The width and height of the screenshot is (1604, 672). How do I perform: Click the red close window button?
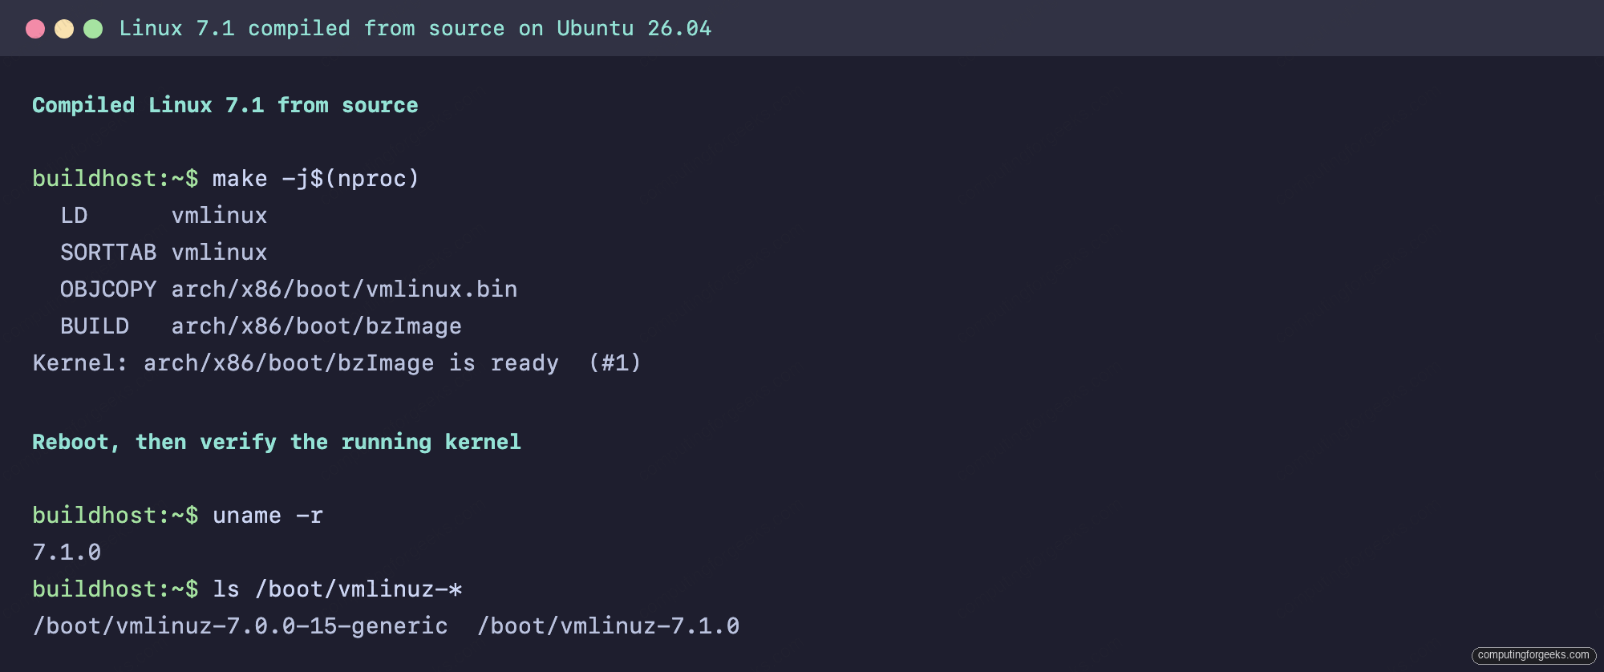pos(35,29)
